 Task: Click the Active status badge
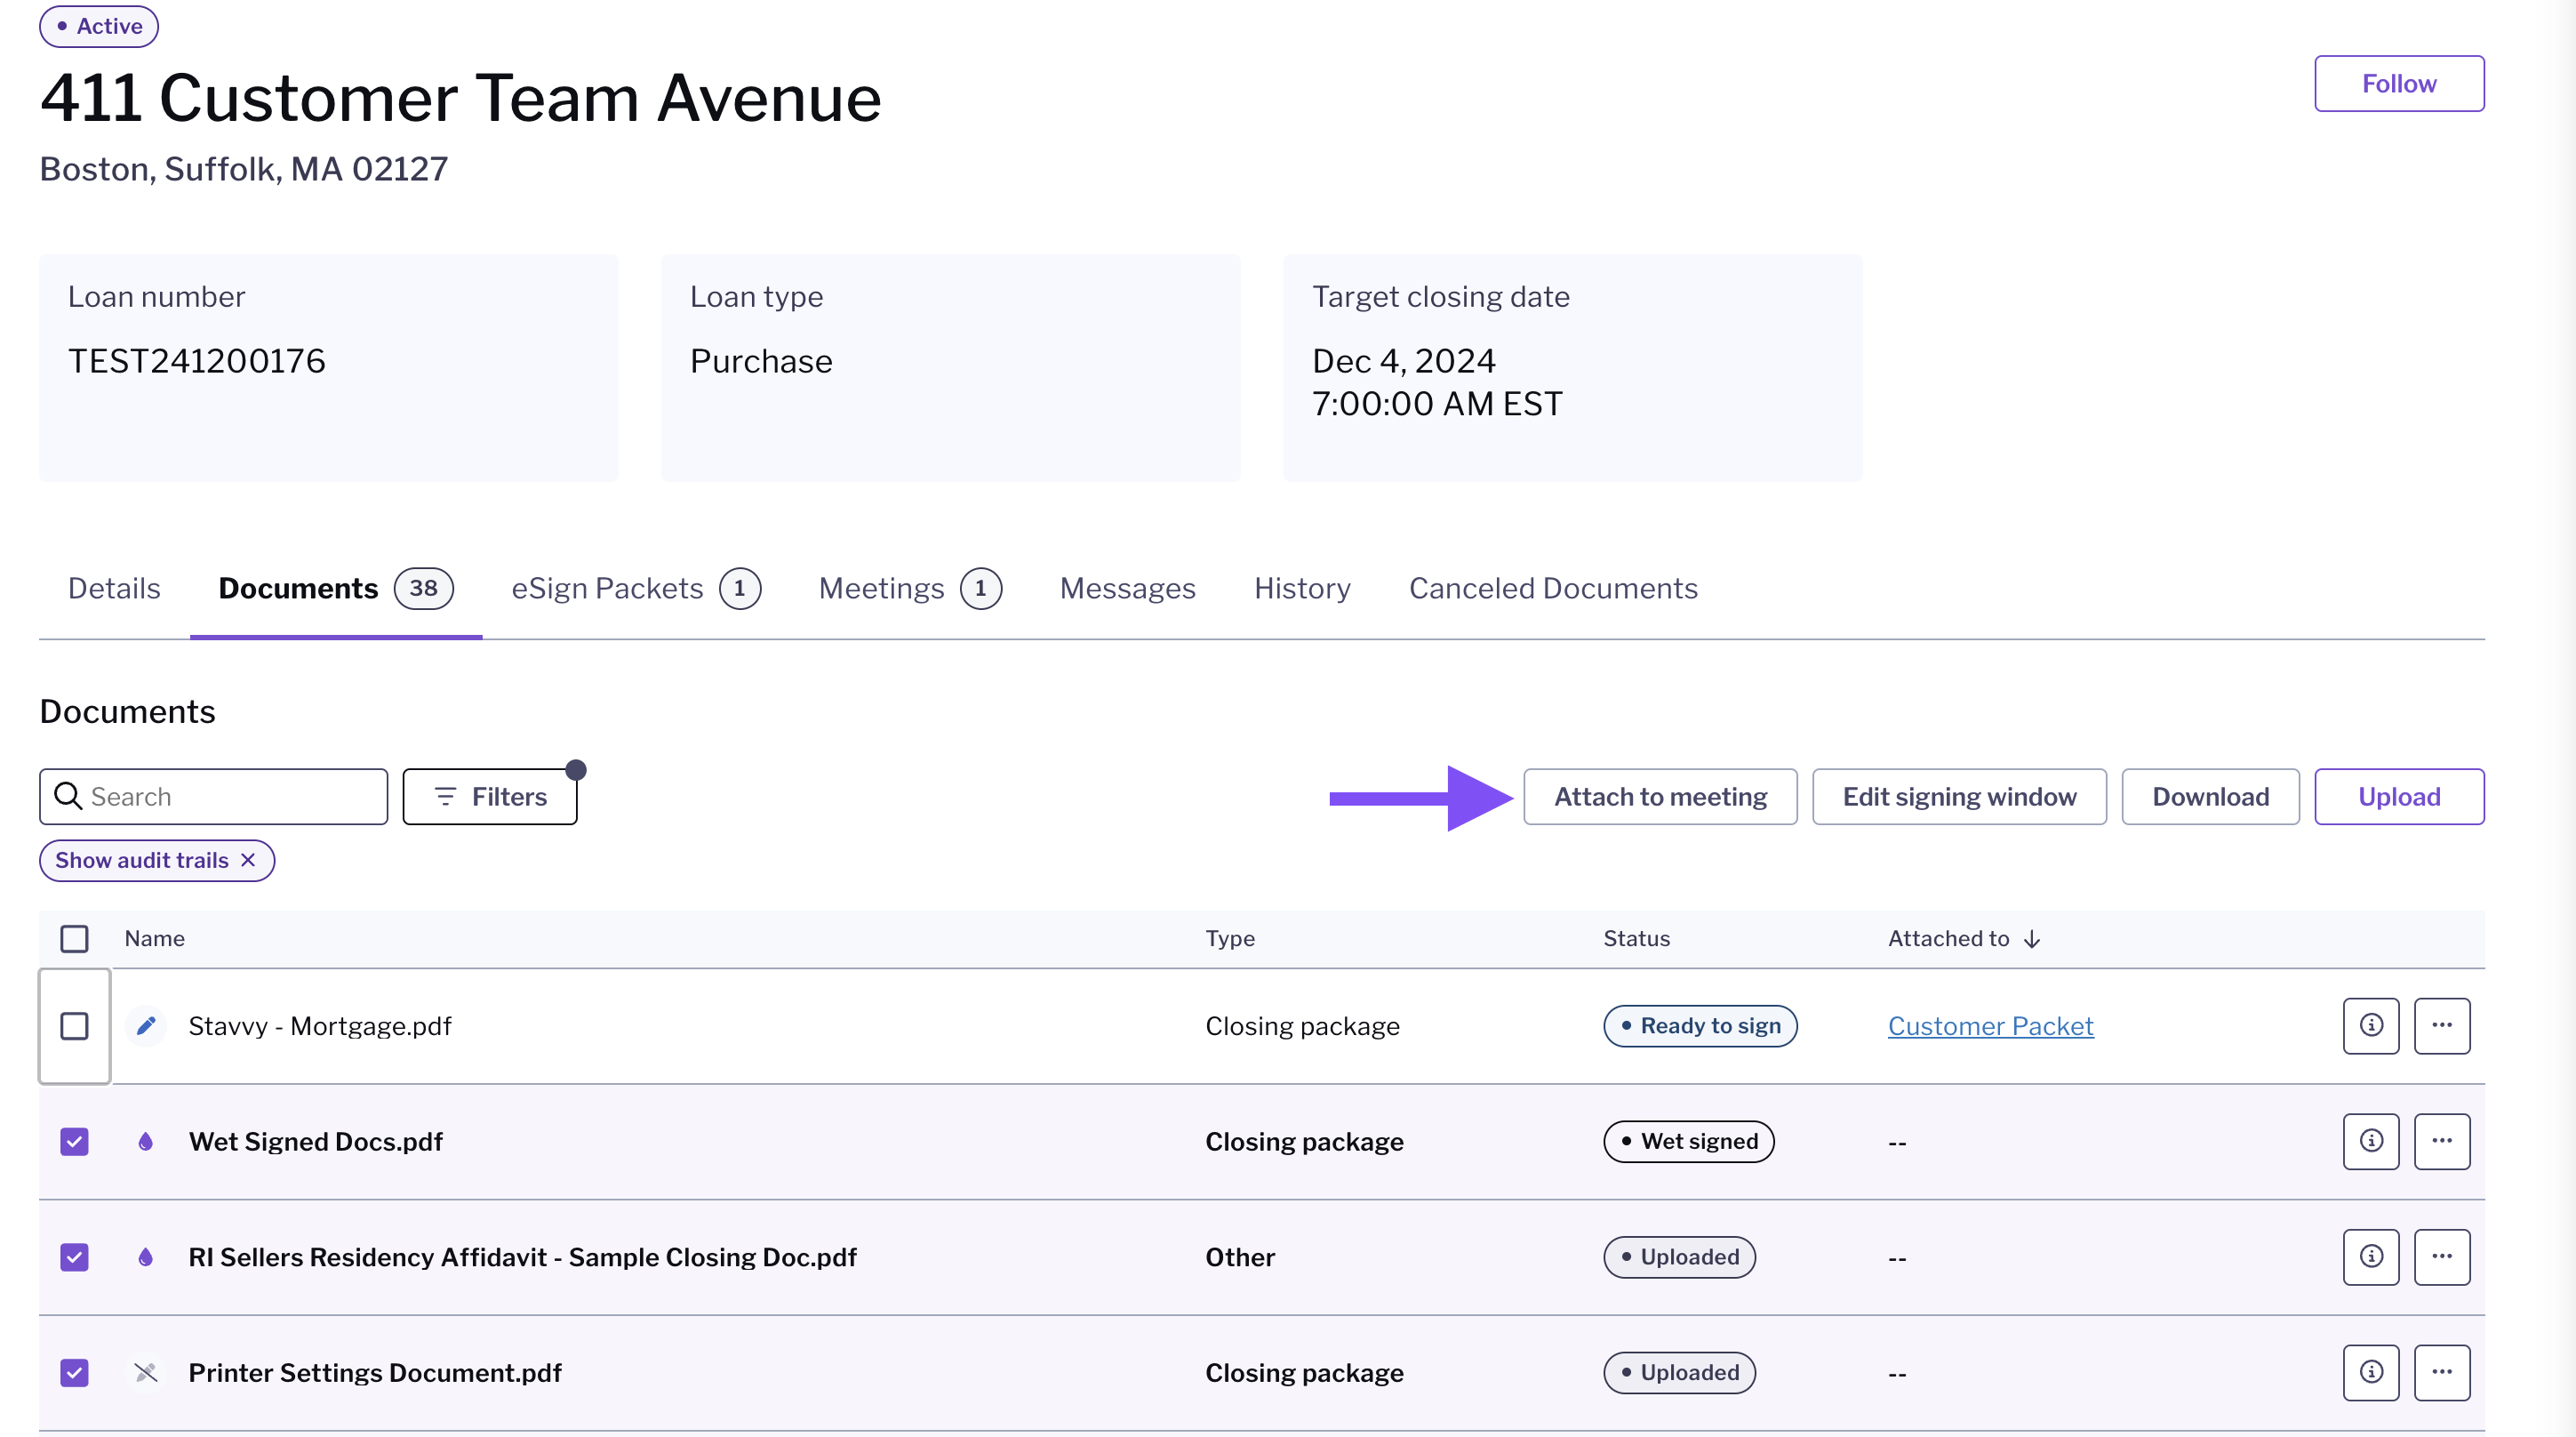pos(98,26)
